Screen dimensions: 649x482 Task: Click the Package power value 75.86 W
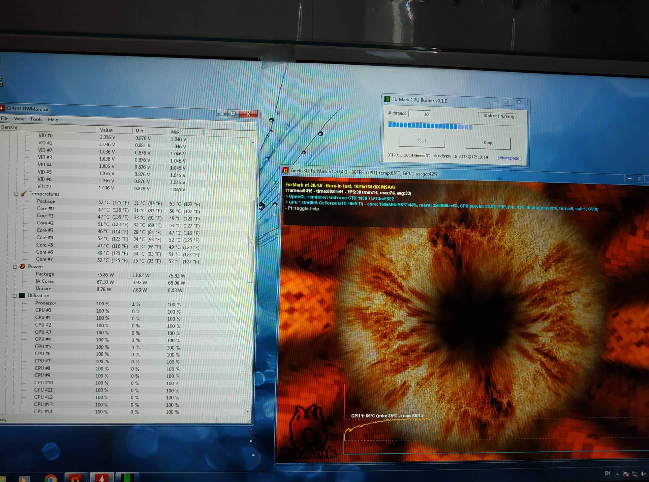tap(105, 275)
